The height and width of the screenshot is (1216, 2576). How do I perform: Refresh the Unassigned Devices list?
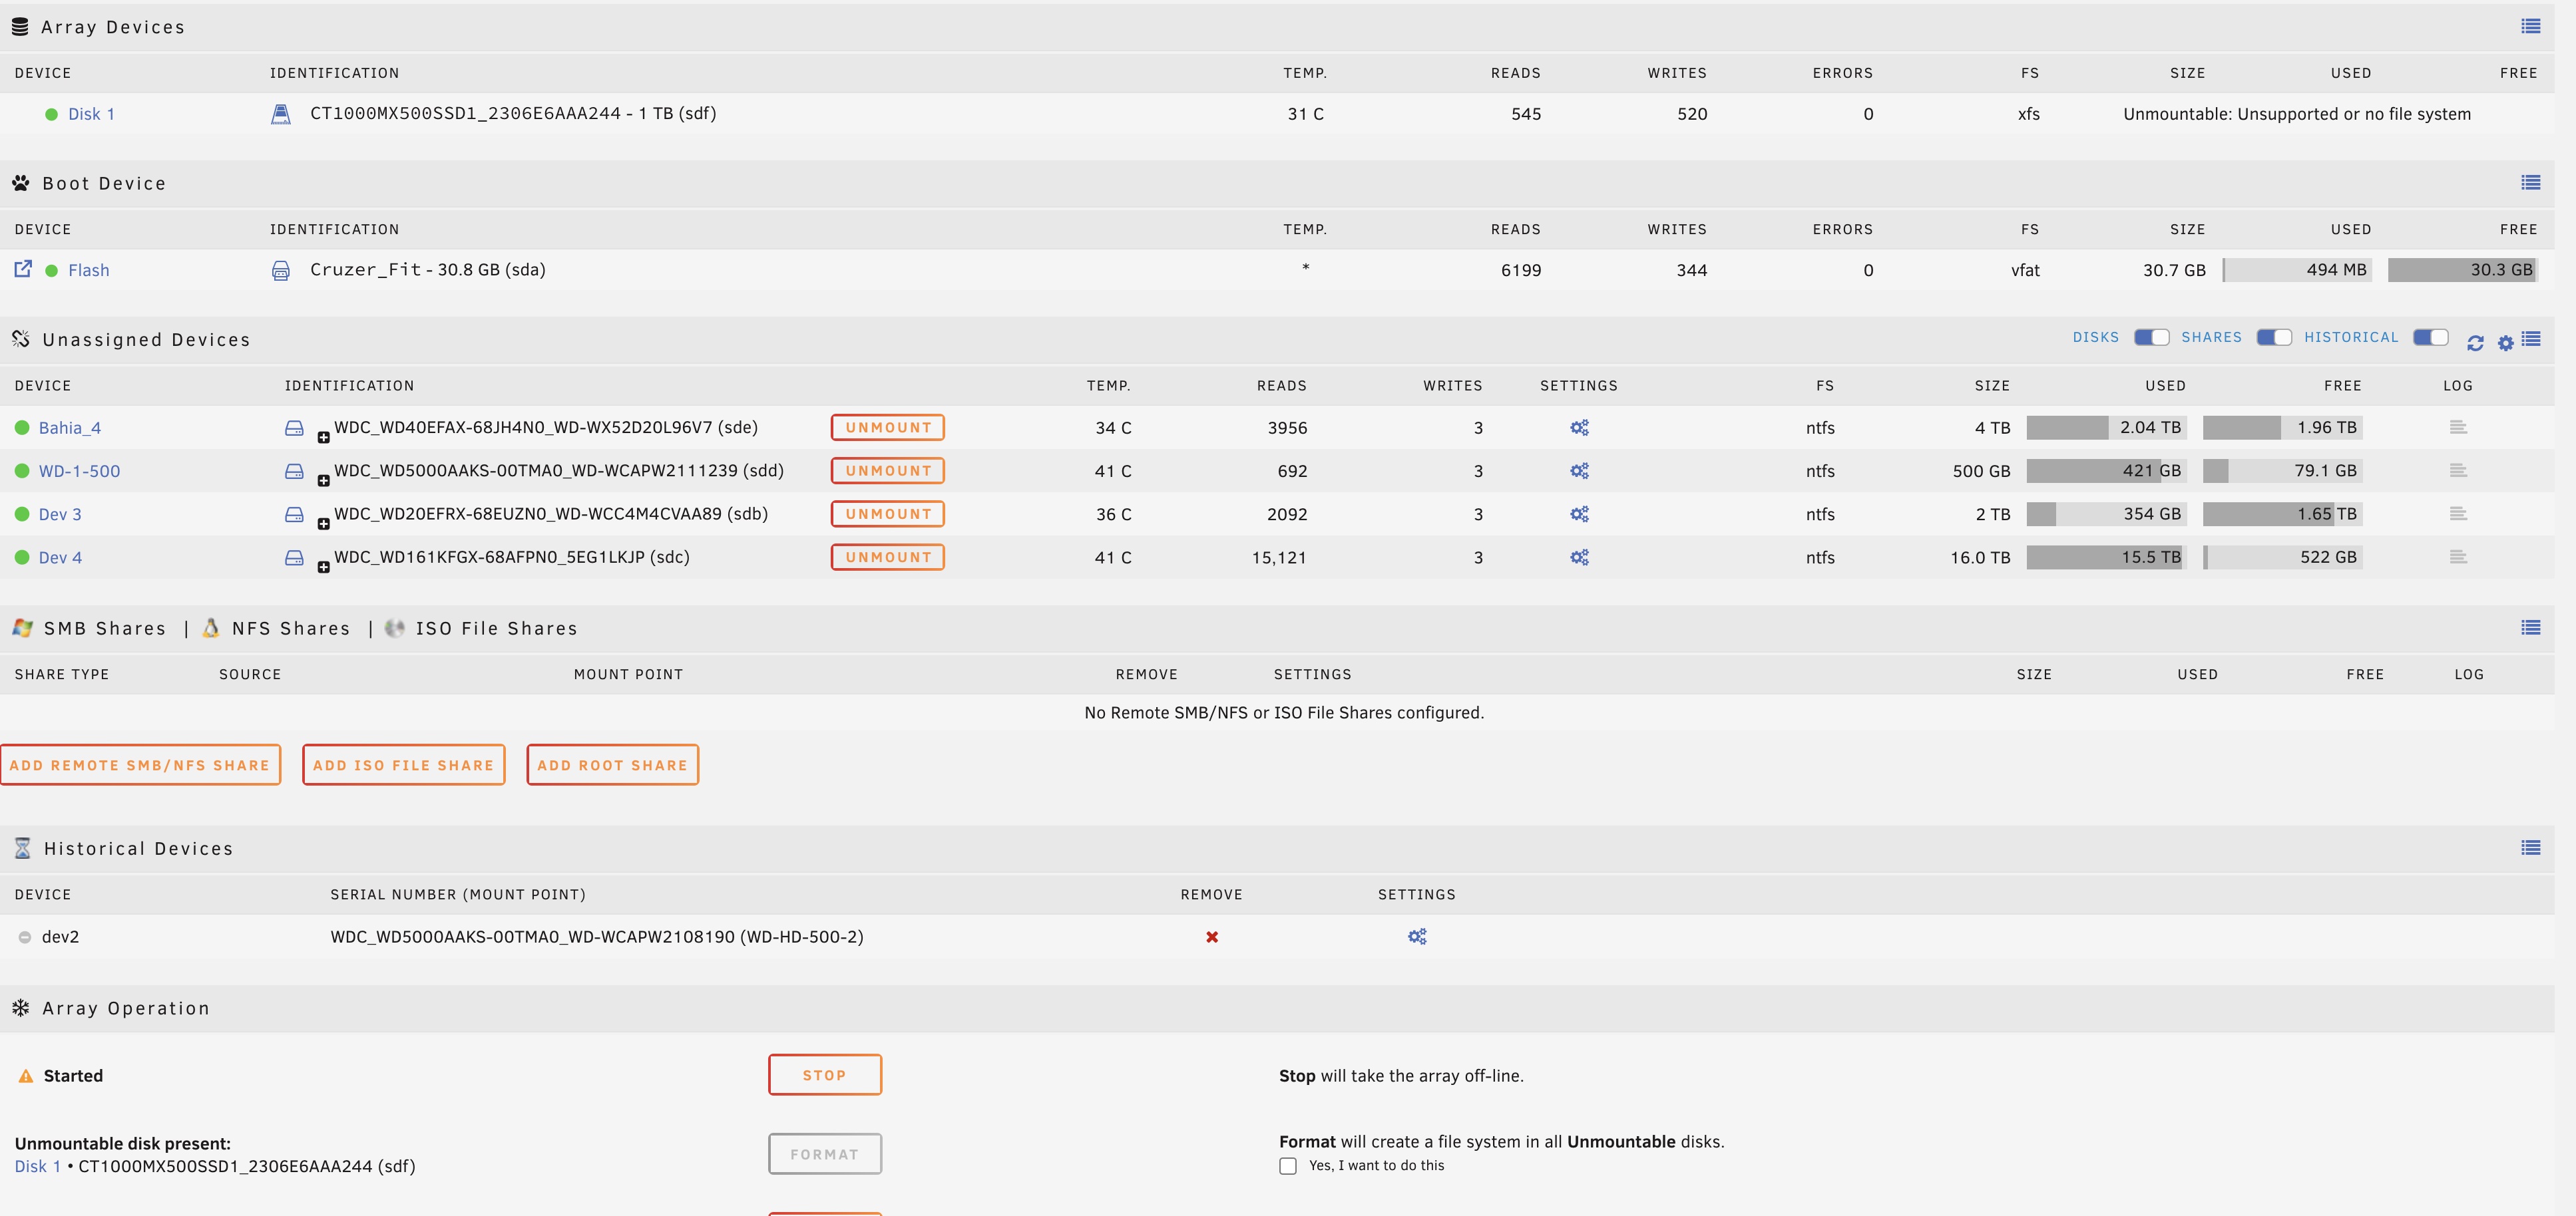tap(2475, 343)
